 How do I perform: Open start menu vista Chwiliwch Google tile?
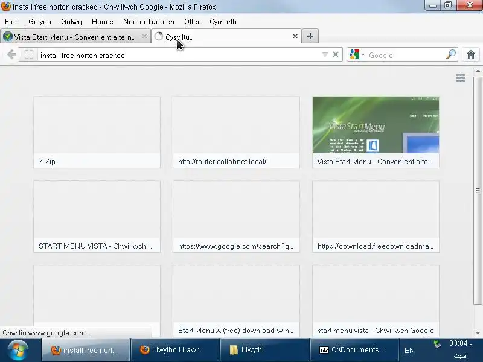click(x=376, y=300)
